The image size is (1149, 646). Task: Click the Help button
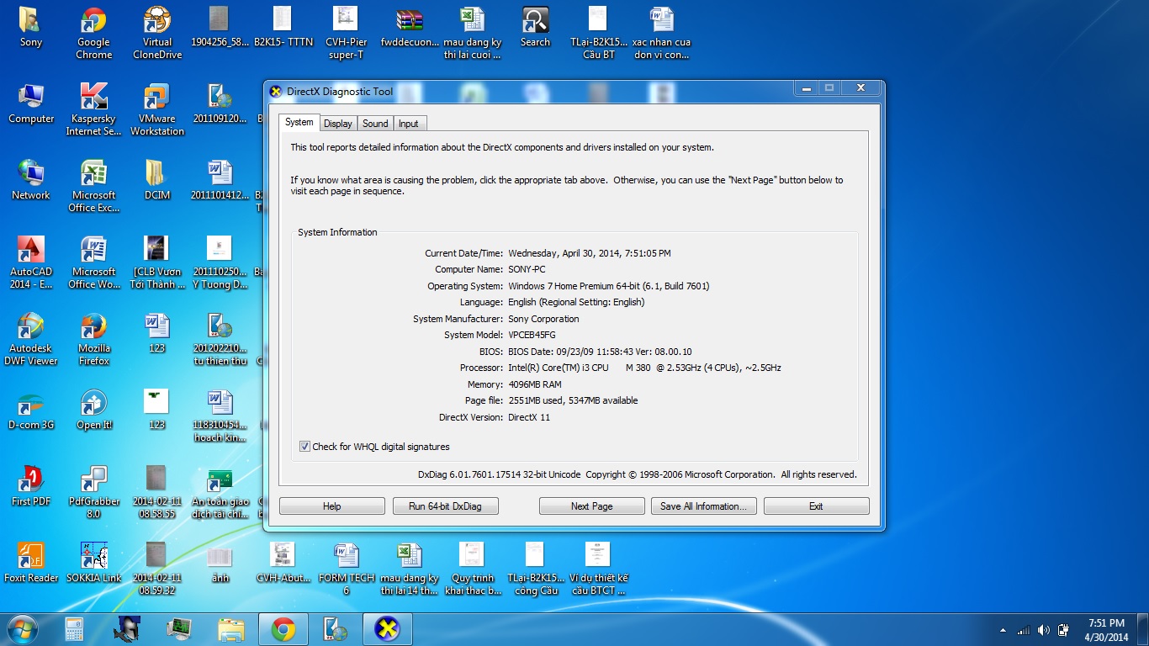(332, 506)
